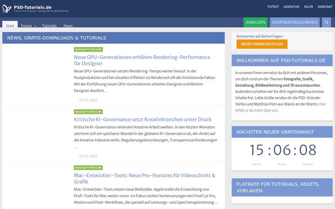335x209 pixels.
Task: Click the NÄCHSTER NEUER GRATISINHALT heading
Action: tap(275, 132)
